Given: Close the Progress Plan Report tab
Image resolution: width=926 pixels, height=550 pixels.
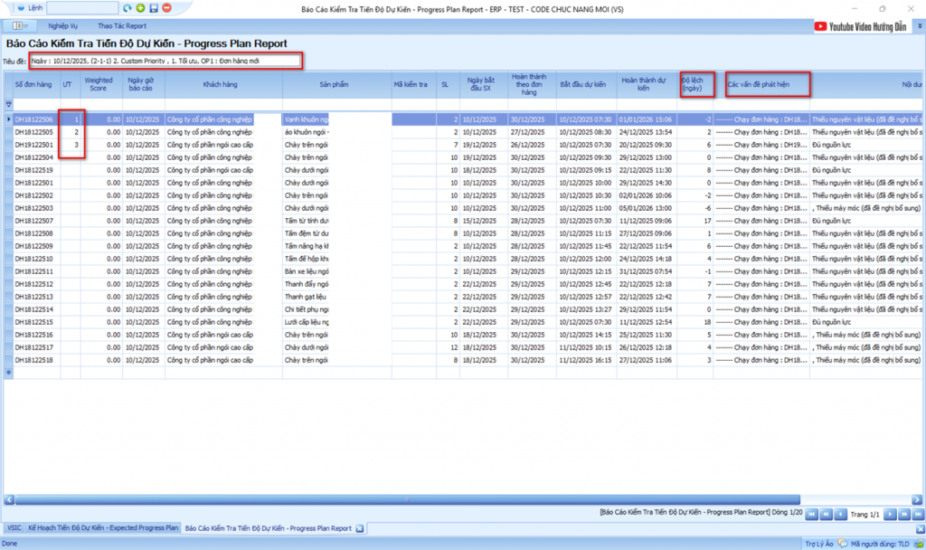Looking at the screenshot, I should tap(359, 528).
